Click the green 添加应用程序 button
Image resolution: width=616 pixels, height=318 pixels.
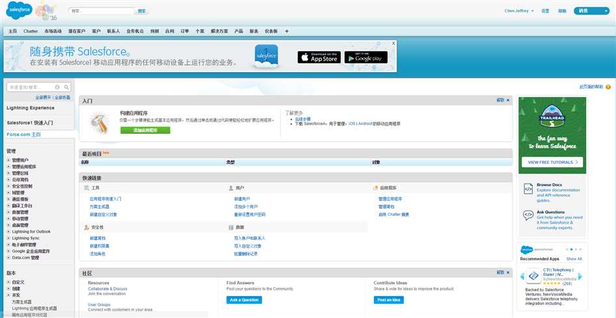coord(145,130)
